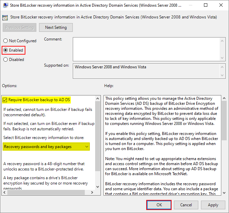The height and width of the screenshot is (213, 229).
Task: Uncheck Require BitLocker backup to AD DS
Action: [x=5, y=100]
